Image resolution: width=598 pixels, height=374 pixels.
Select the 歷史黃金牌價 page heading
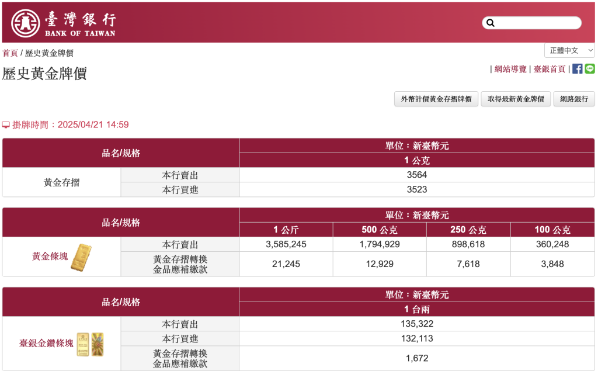coord(44,74)
